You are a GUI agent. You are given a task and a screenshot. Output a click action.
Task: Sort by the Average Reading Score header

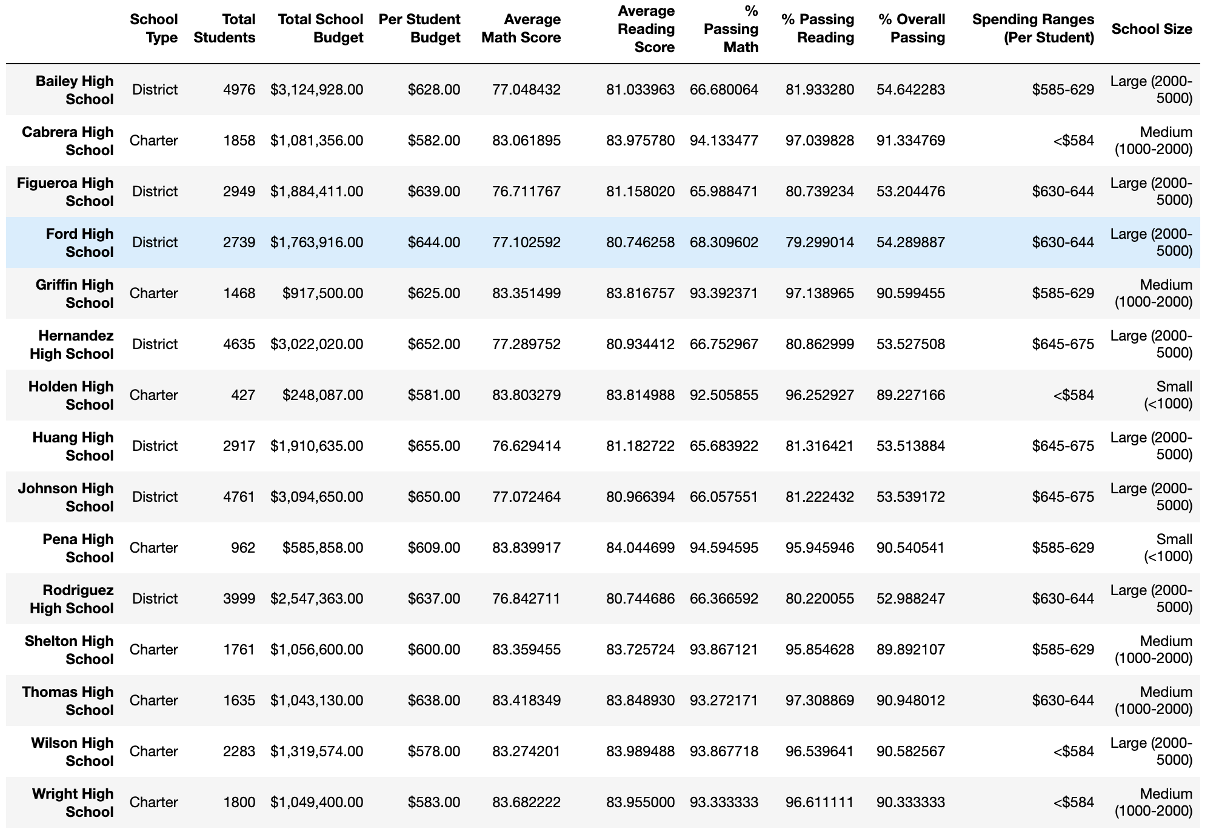click(x=647, y=28)
